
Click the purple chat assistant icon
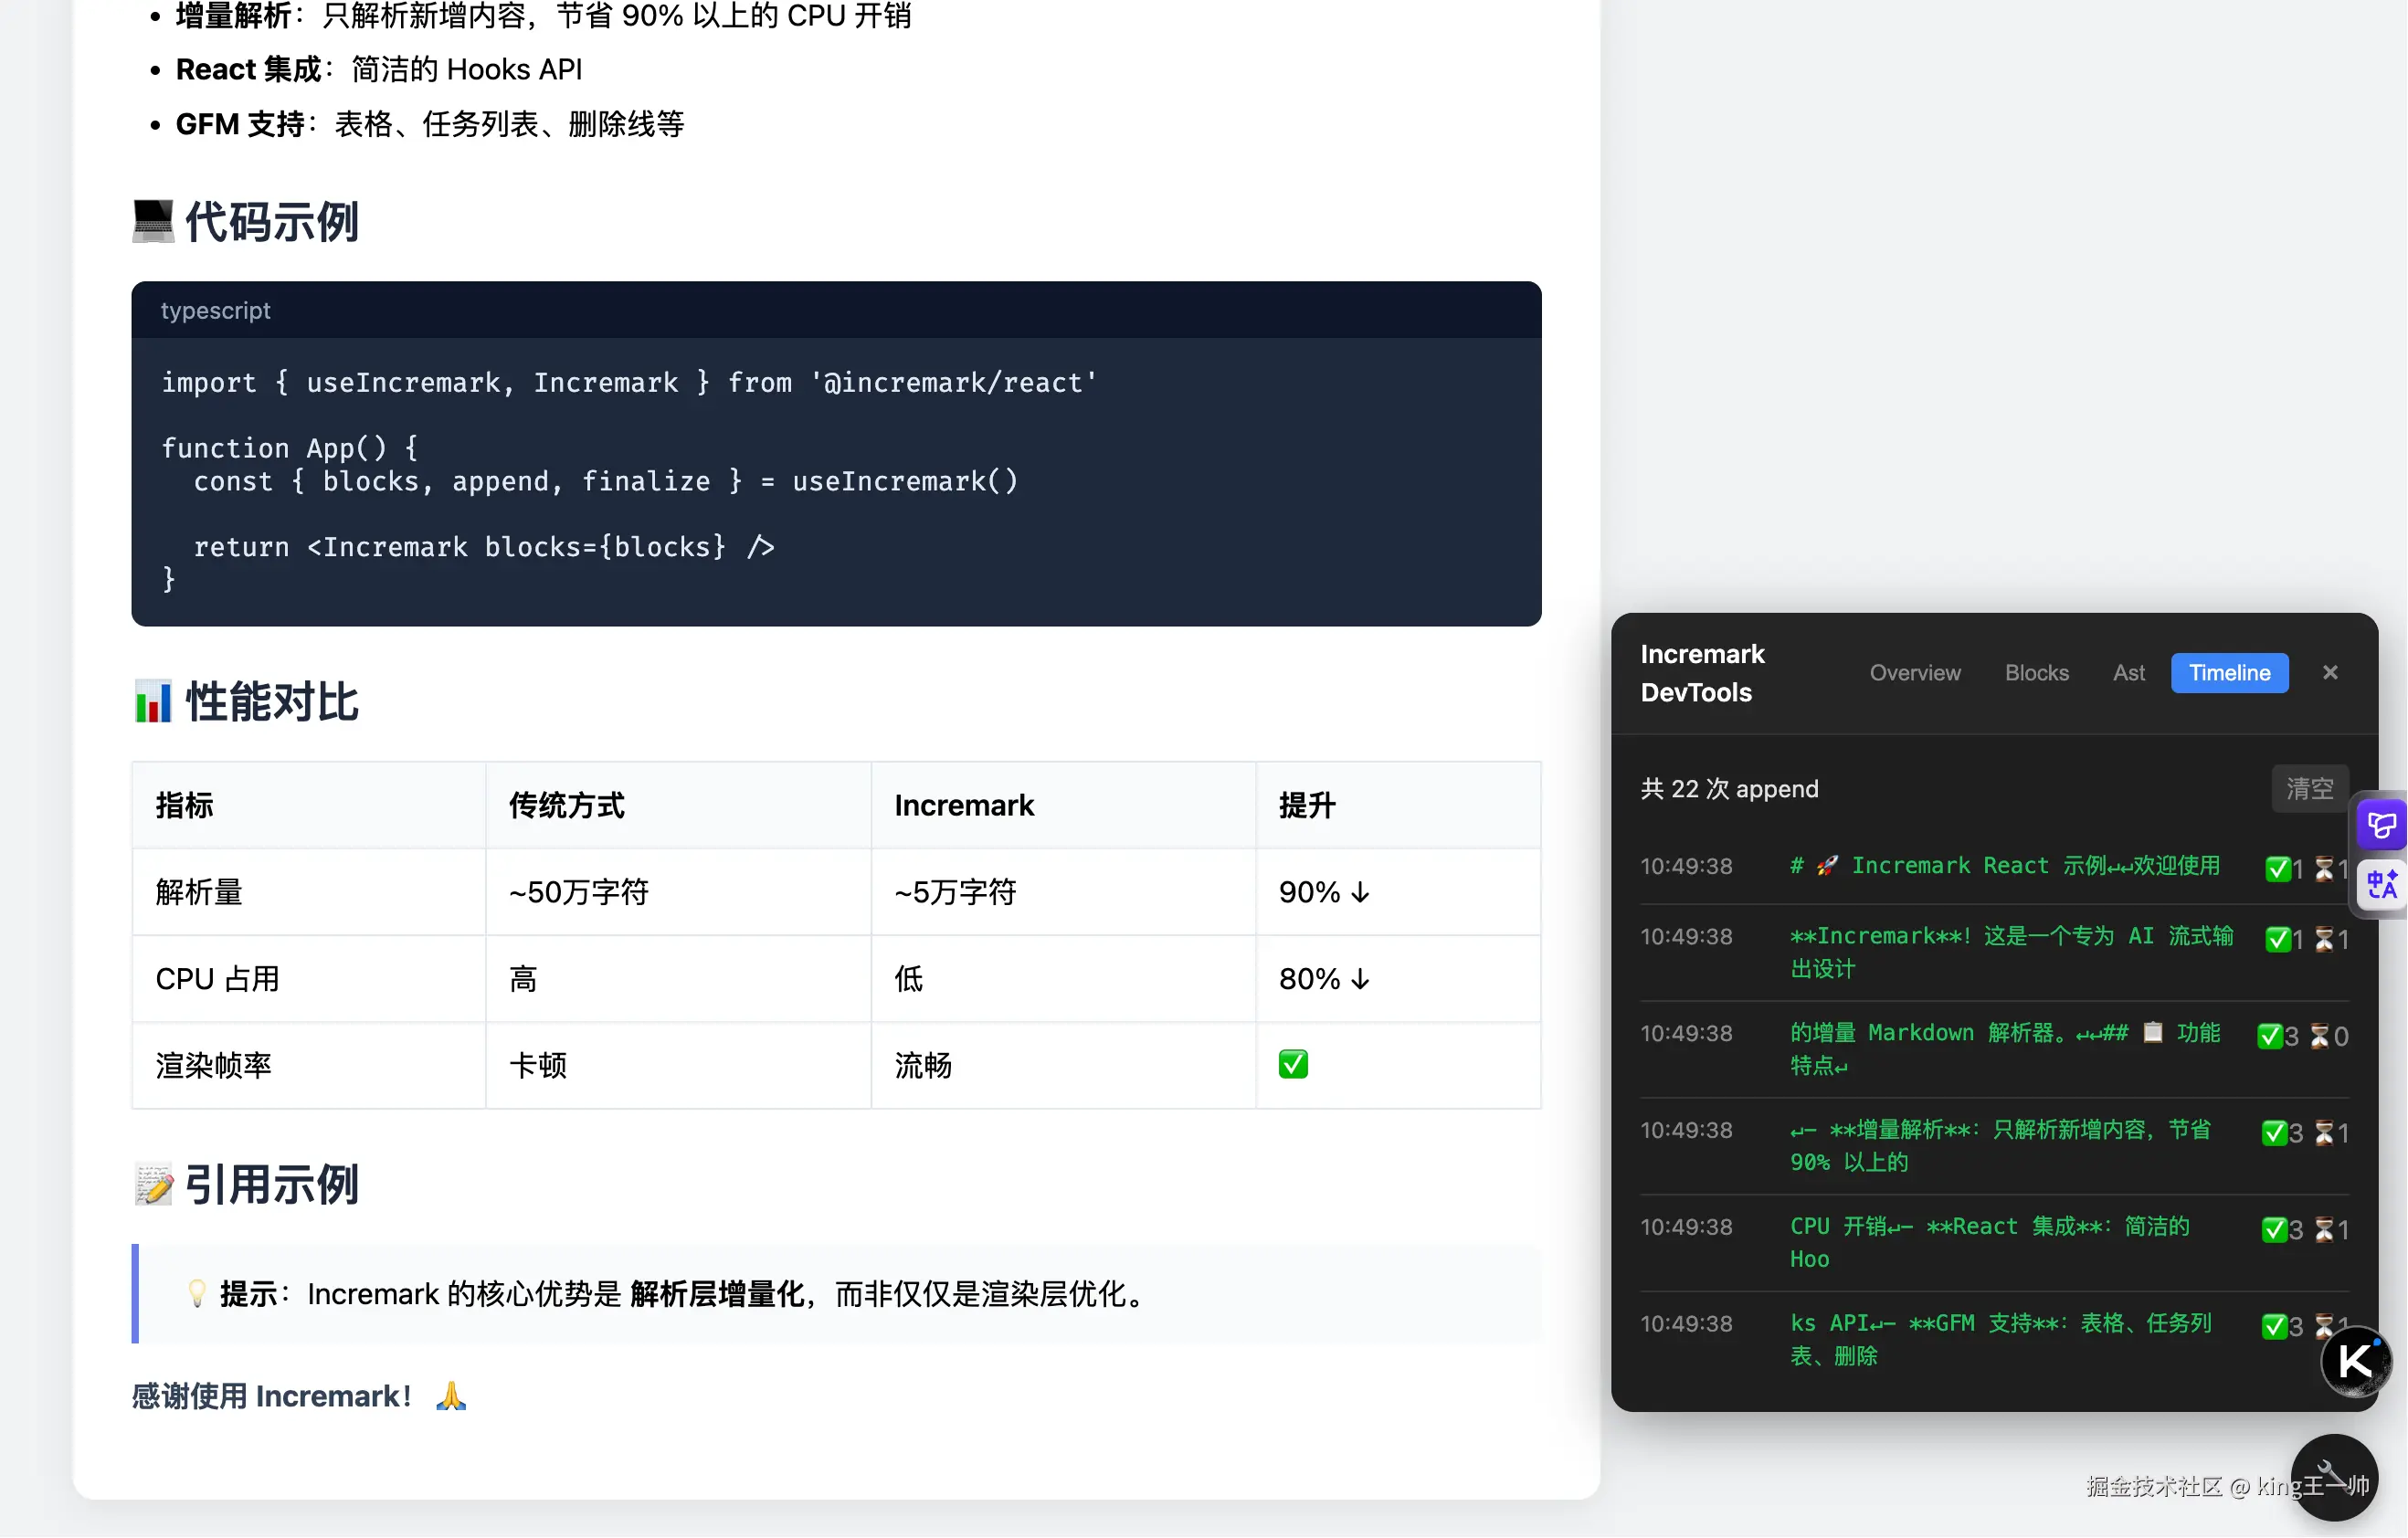(2381, 825)
